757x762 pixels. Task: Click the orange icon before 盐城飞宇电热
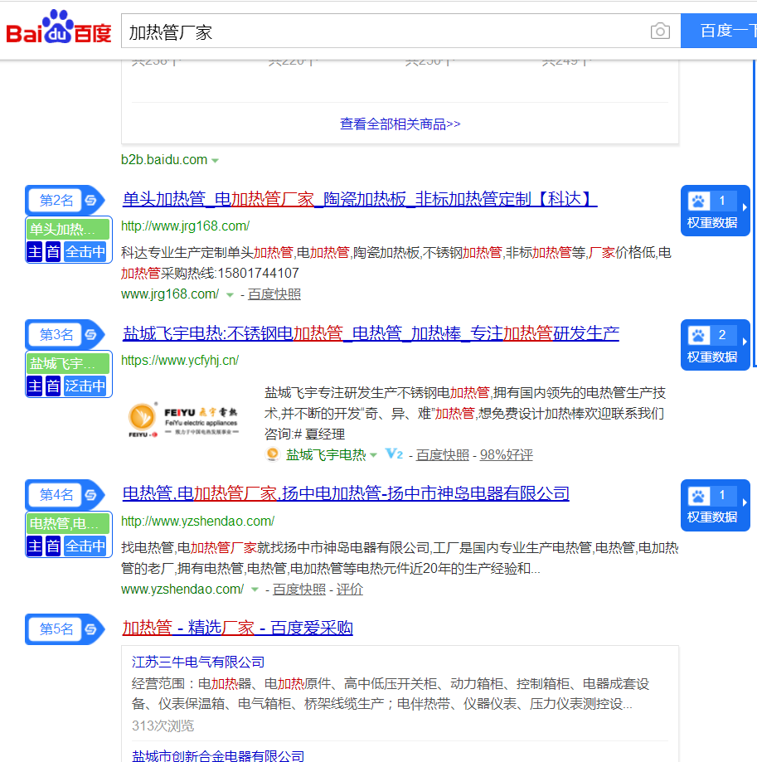pyautogui.click(x=273, y=454)
